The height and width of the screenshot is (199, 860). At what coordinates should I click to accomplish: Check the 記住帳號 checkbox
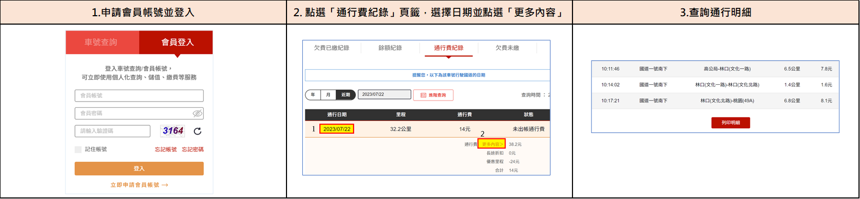click(78, 149)
